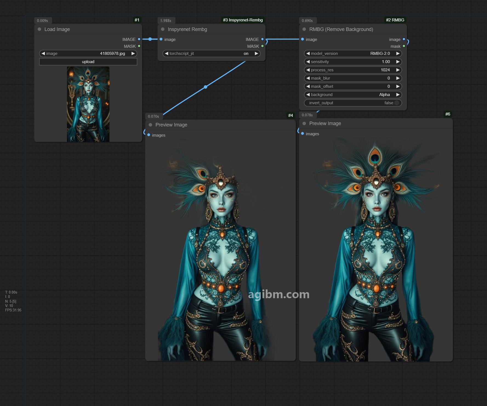The height and width of the screenshot is (406, 487).
Task: Click the 5.988s execution time label
Action: [x=166, y=21]
